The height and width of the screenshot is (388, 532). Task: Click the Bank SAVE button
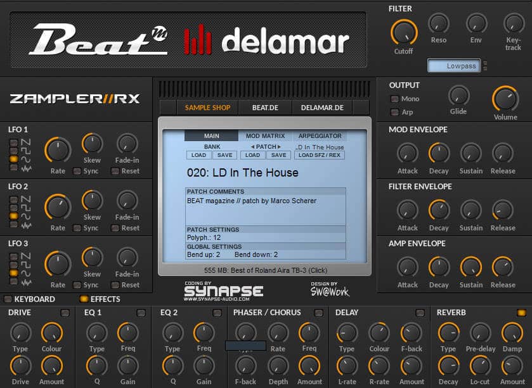(225, 155)
